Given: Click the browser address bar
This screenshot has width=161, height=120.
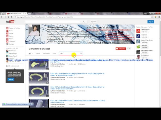Looking at the screenshot, I should (82, 17).
